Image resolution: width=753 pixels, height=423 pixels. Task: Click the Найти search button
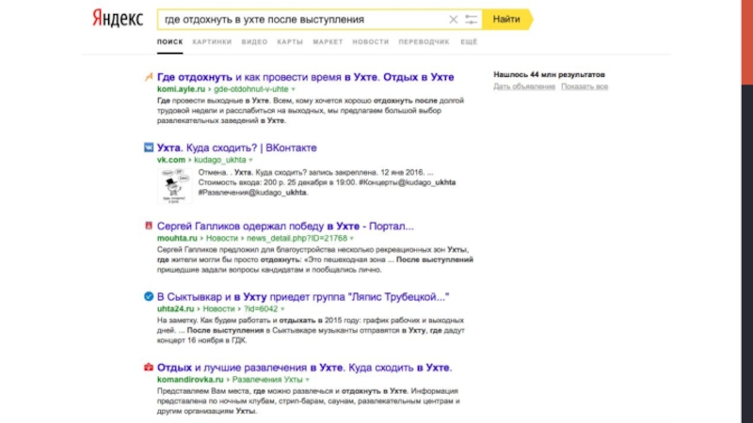point(507,19)
